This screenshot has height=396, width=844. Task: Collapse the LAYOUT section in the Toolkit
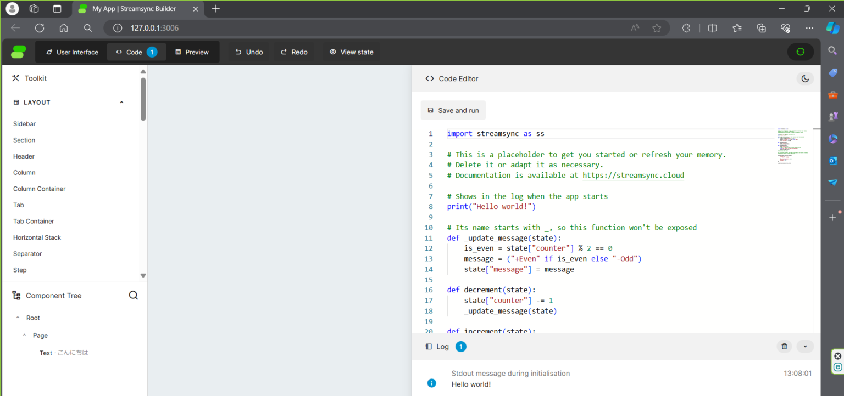tap(121, 102)
